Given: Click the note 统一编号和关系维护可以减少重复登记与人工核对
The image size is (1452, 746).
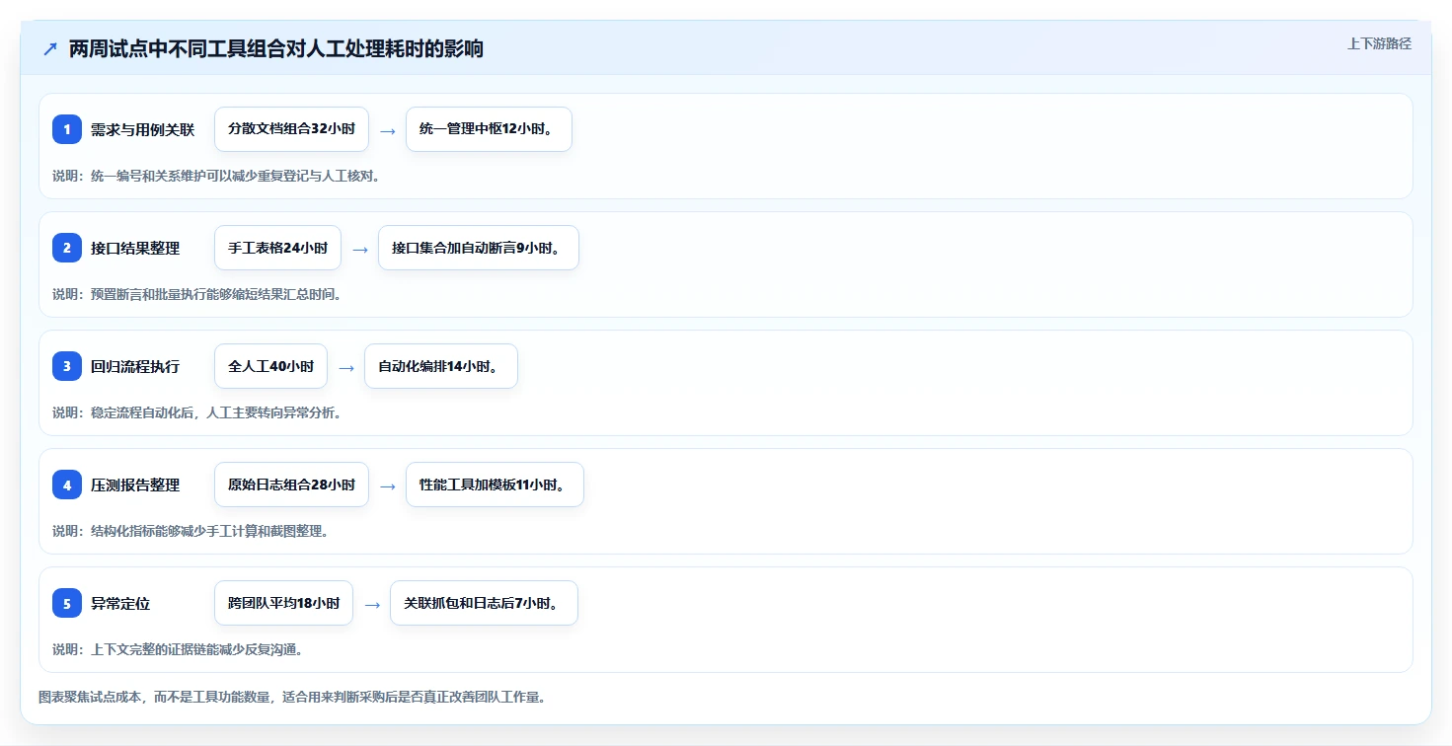Looking at the screenshot, I should pyautogui.click(x=216, y=176).
